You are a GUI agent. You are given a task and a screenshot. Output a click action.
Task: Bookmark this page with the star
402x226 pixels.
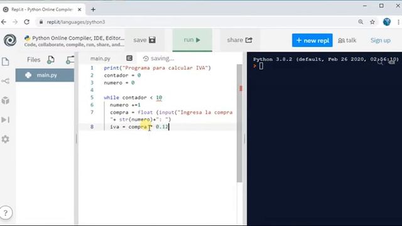coord(372,22)
